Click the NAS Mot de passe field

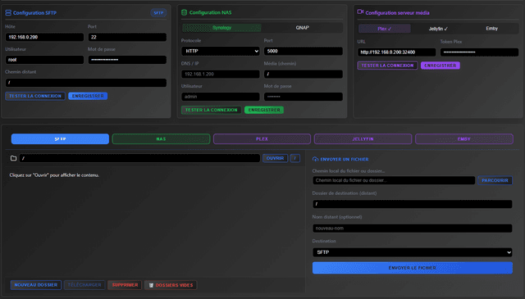tap(303, 97)
